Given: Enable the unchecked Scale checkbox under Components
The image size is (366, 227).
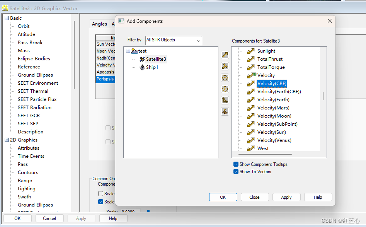Looking at the screenshot, I should pos(101,194).
